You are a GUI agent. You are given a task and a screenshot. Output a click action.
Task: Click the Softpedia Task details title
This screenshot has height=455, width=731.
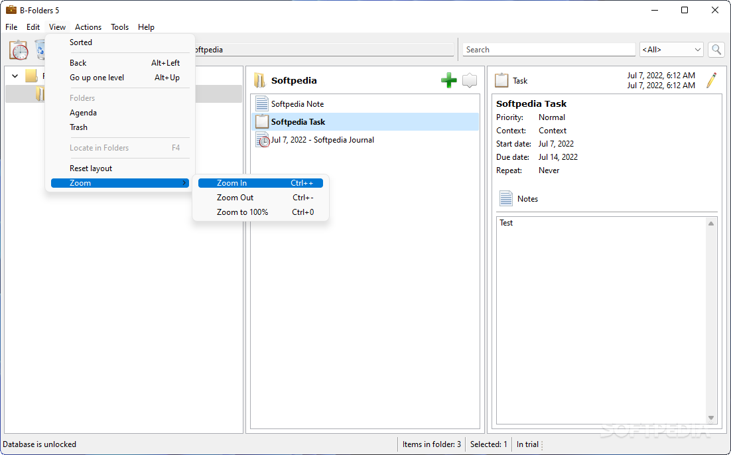coord(531,103)
